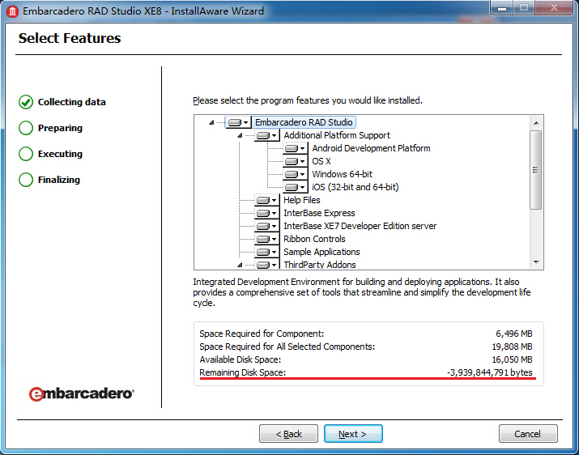Go back with the Back button
Viewport: 579px width, 455px height.
[288, 434]
